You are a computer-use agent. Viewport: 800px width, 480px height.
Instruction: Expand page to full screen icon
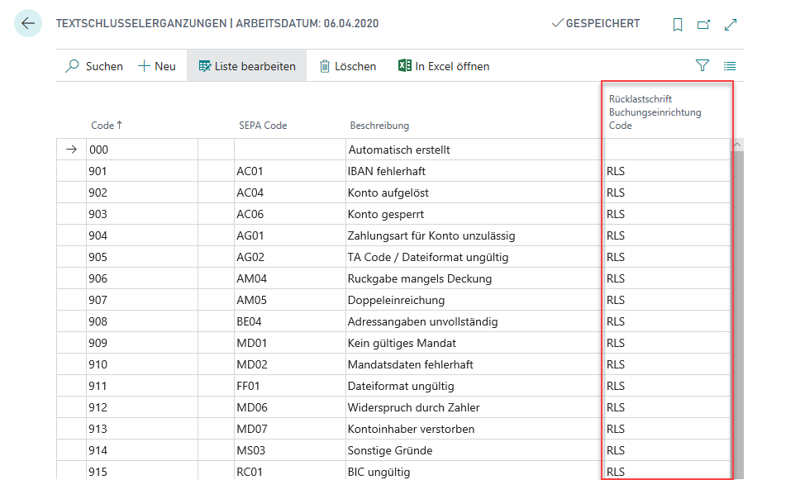click(x=731, y=25)
